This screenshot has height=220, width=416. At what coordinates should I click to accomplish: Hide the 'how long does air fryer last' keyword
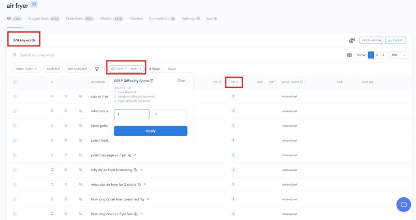tap(80, 213)
